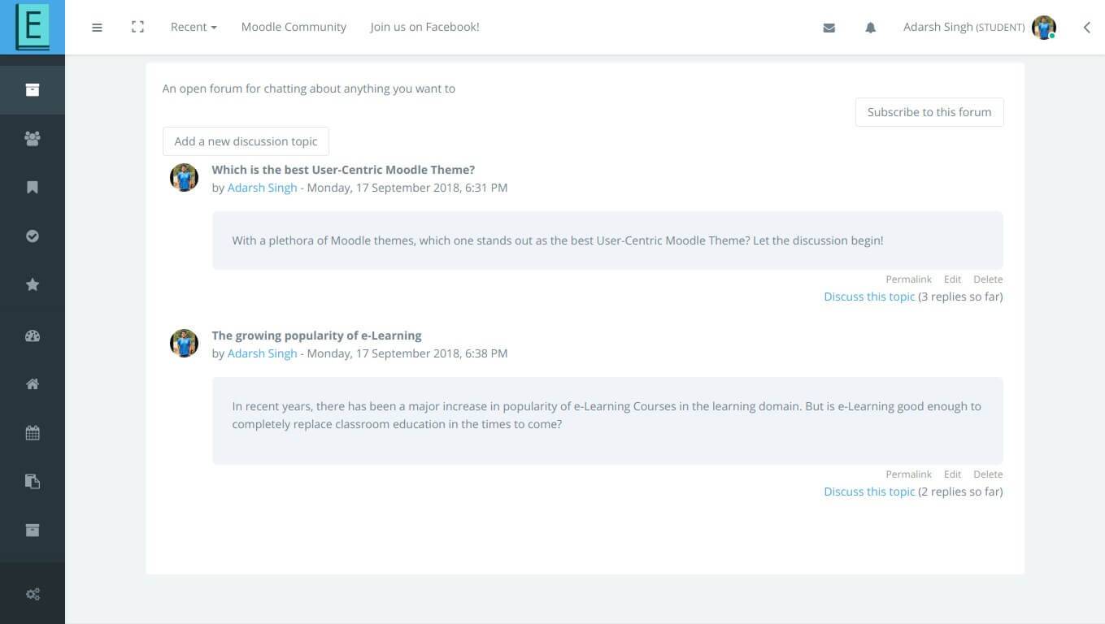Click date 'Monday, 17 September 2018, 6:38 PM'

point(407,353)
